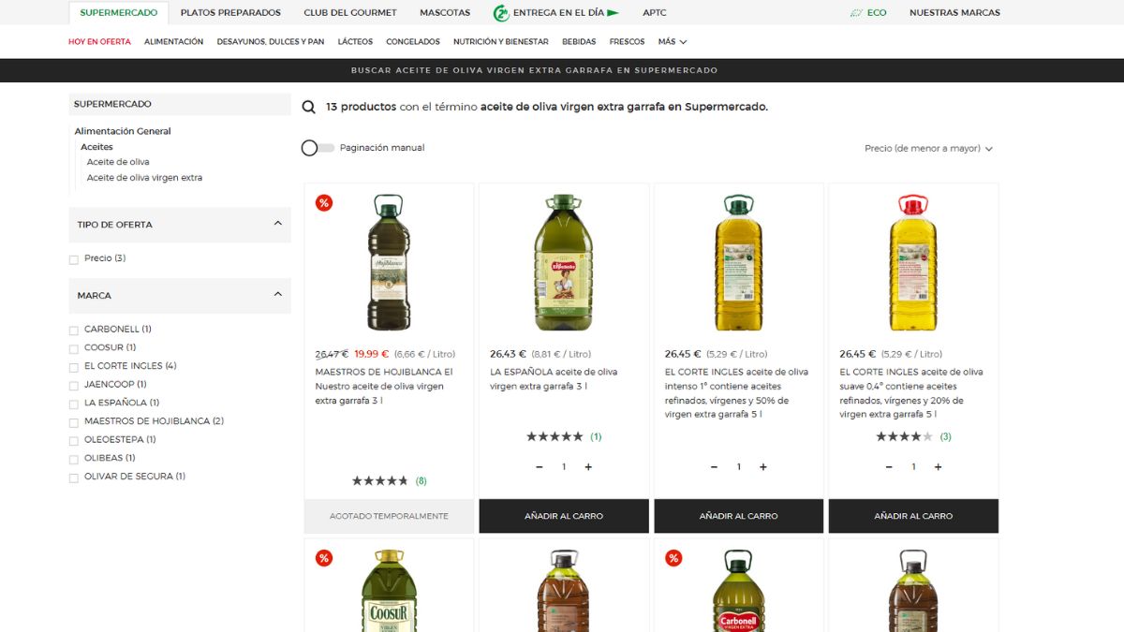Click the discount badge on Coosur product
This screenshot has height=632, width=1124.
click(x=324, y=558)
